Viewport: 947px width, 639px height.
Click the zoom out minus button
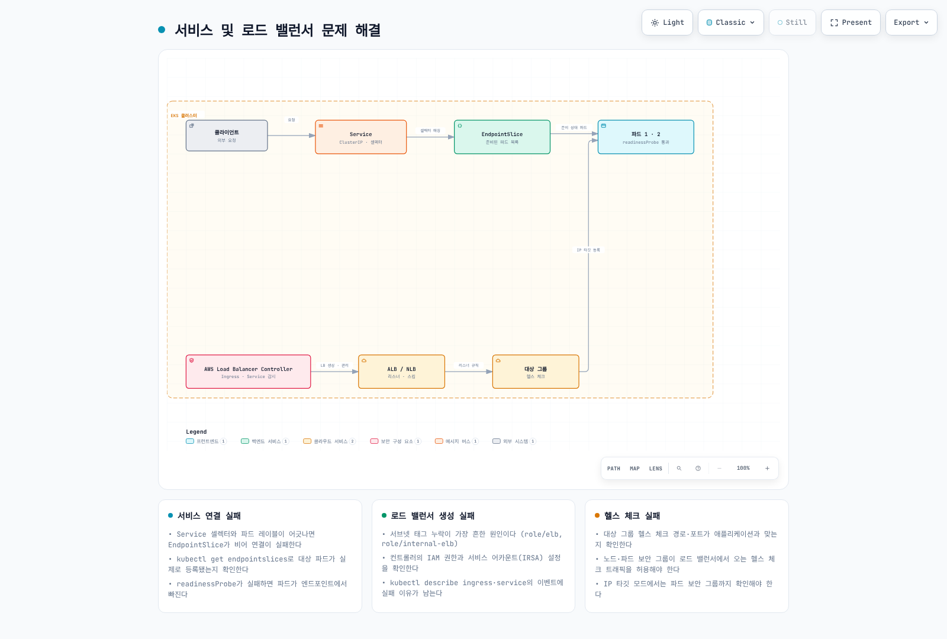click(x=719, y=469)
